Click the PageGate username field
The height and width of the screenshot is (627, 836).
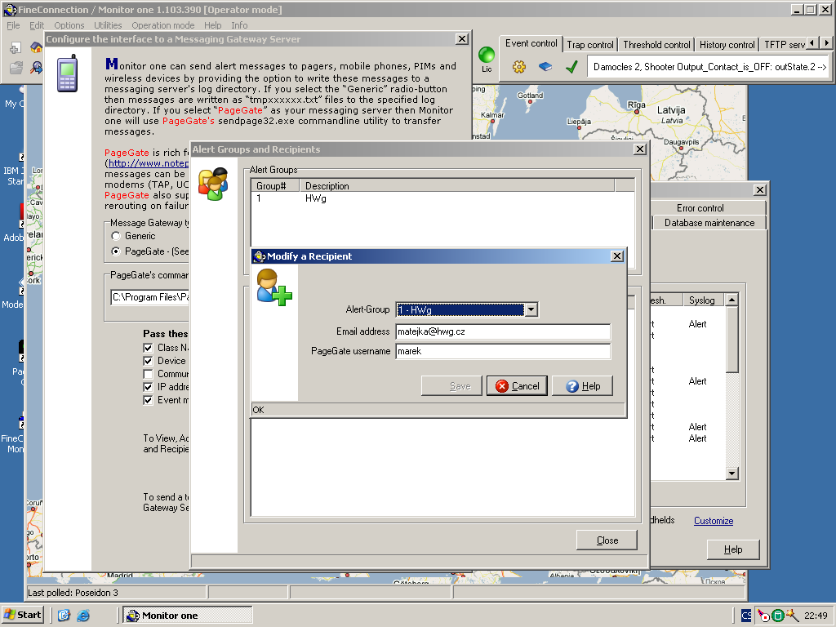point(503,351)
